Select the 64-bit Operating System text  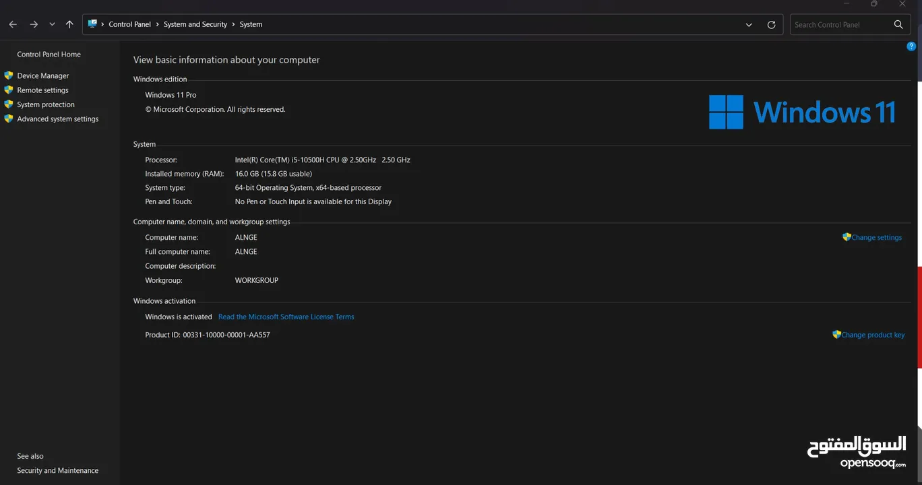[x=308, y=188]
